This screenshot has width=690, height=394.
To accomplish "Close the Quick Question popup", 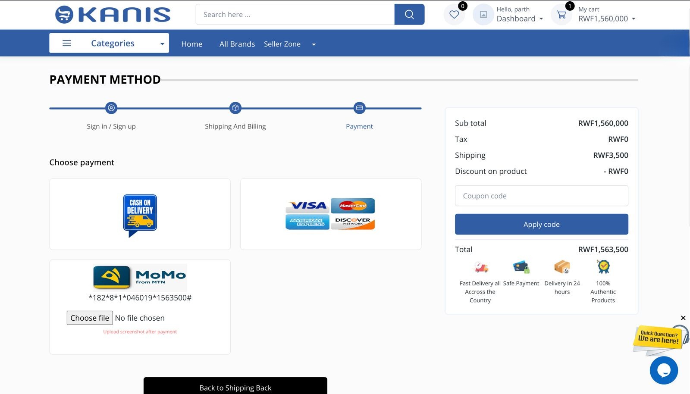I will 683,318.
